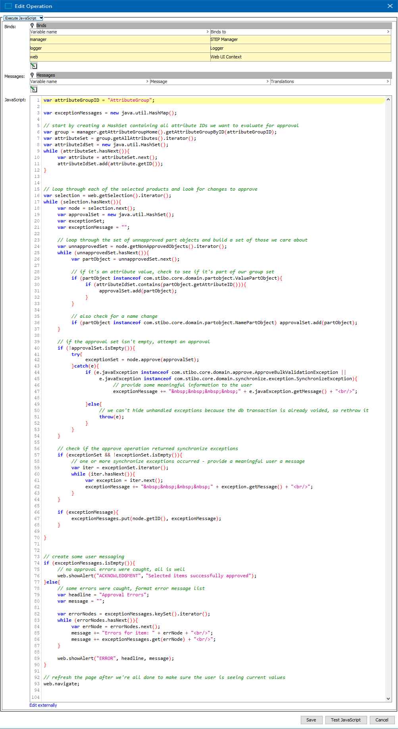The width and height of the screenshot is (398, 729).
Task: Click the "Approval Errors" string on line 79
Action: [124, 595]
